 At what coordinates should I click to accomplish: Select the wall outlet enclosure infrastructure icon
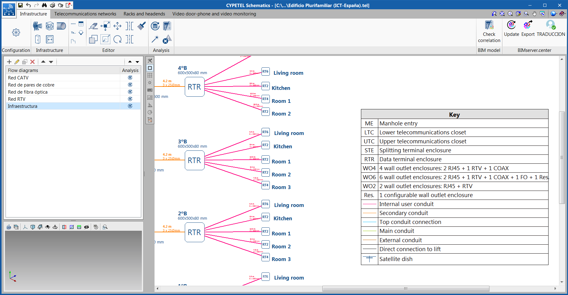click(49, 39)
